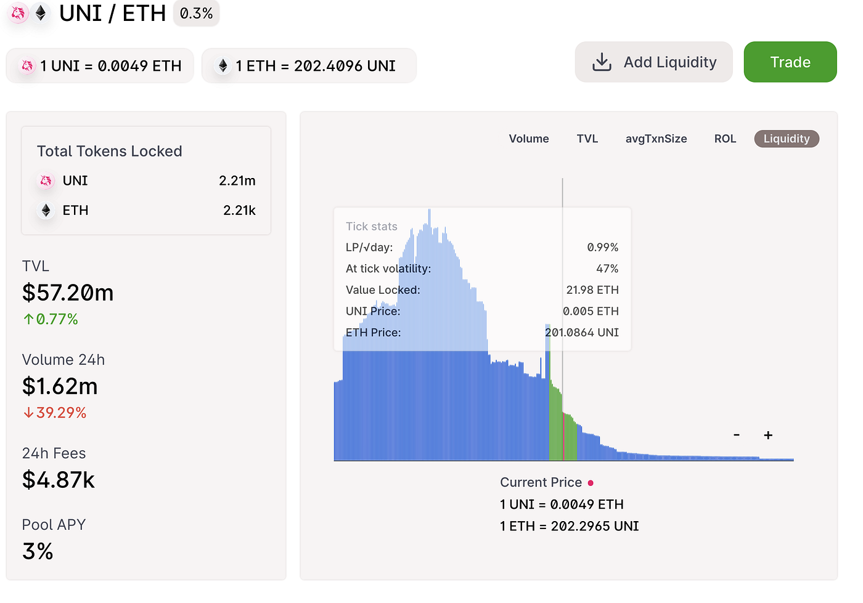863x603 pixels.
Task: Click the UNI locked amount 2.21m
Action: click(237, 180)
